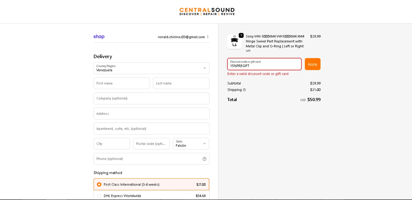Click the Delivery heading

click(x=103, y=56)
